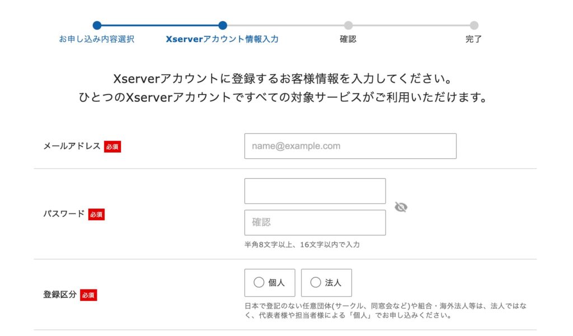Click 必須 badge beside パスワード
573x336 pixels.
click(96, 214)
